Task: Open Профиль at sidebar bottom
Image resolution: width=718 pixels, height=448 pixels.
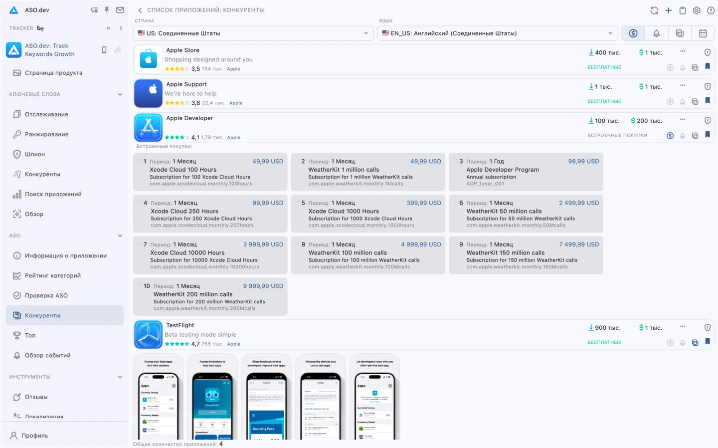Action: [34, 436]
